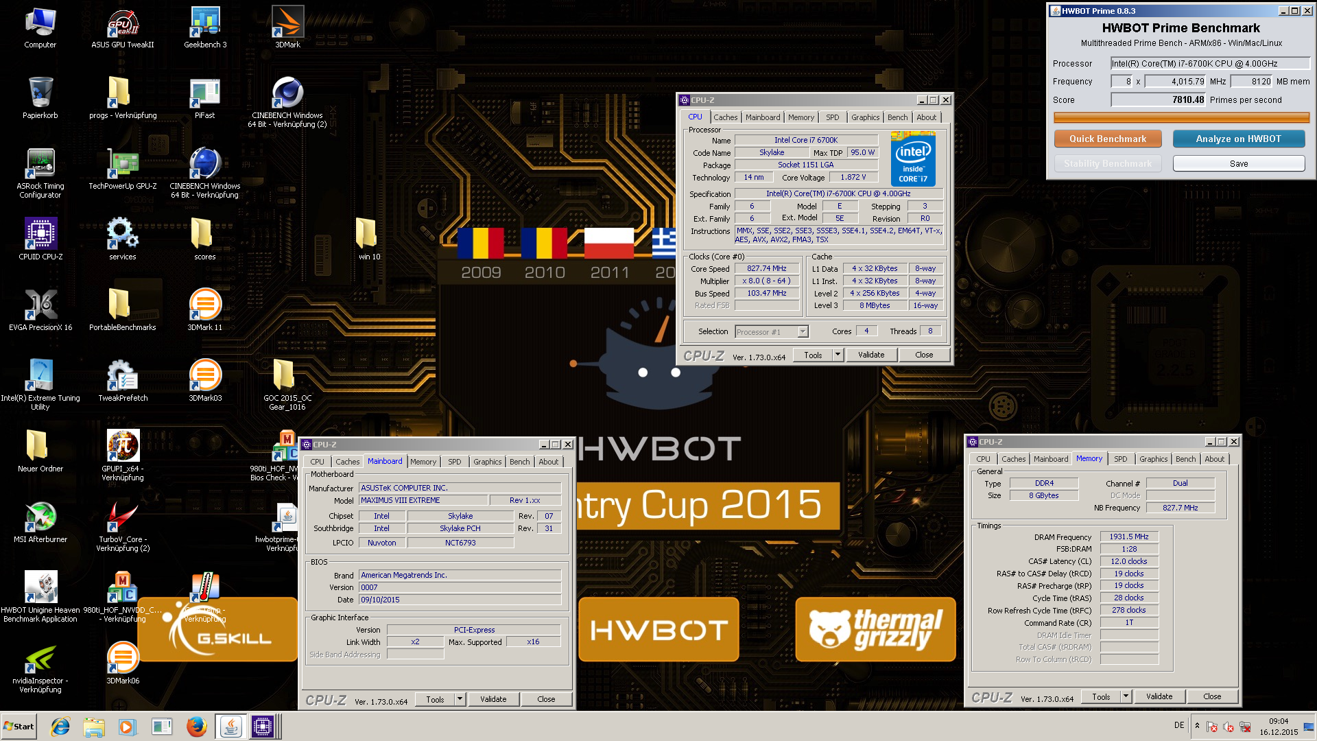Launch Firefox from the taskbar
This screenshot has height=741, width=1317.
pos(196,727)
